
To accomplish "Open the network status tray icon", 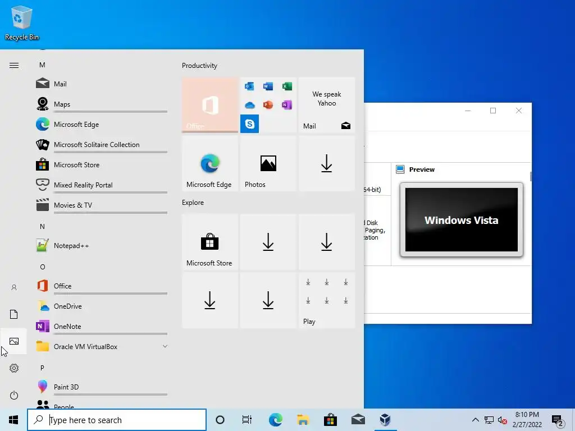I will (489, 420).
